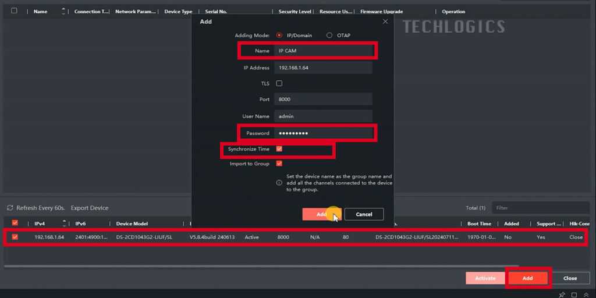Toggle the Import to Group checkbox

click(x=279, y=164)
